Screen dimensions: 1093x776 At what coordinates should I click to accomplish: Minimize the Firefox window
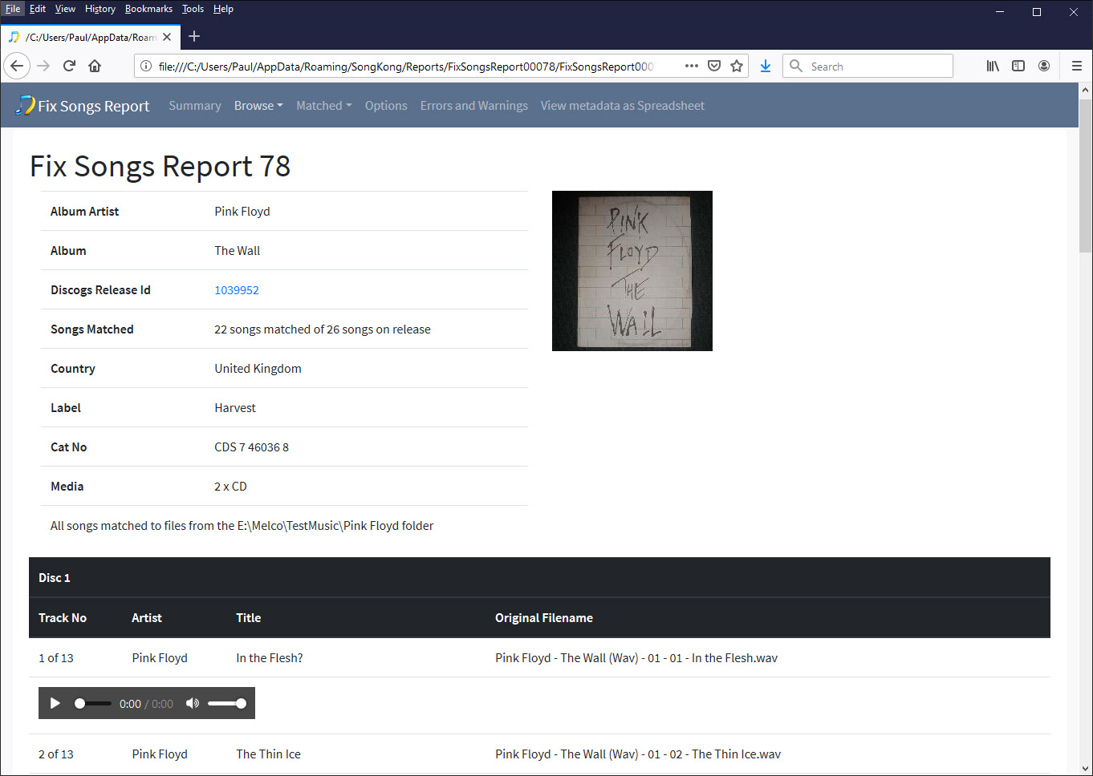(x=1000, y=11)
